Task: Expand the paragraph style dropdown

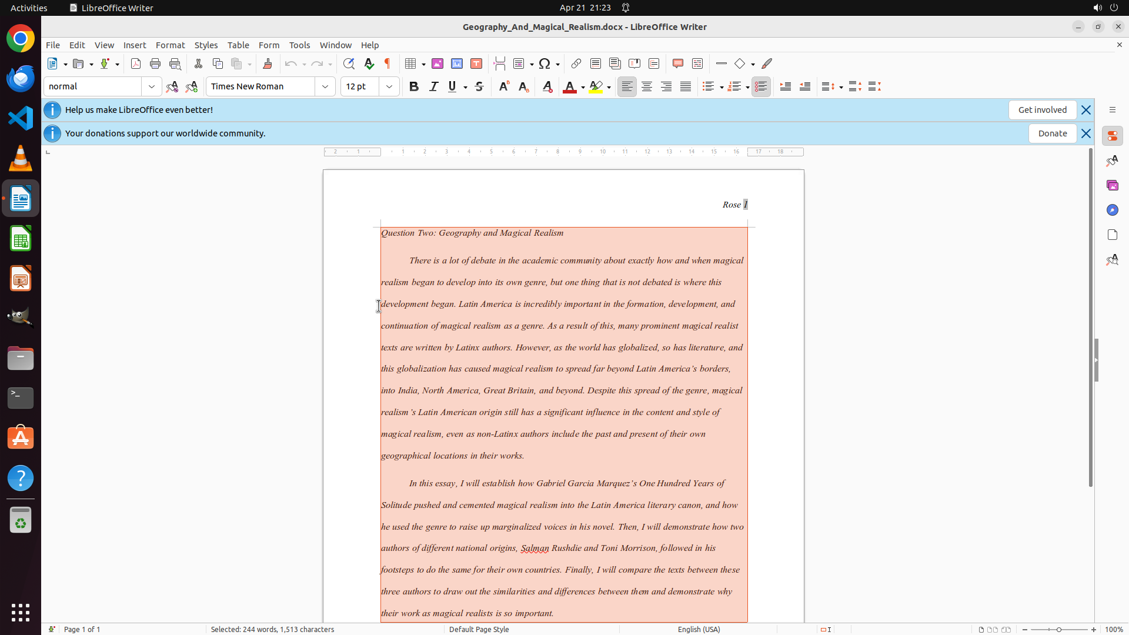Action: (x=152, y=86)
